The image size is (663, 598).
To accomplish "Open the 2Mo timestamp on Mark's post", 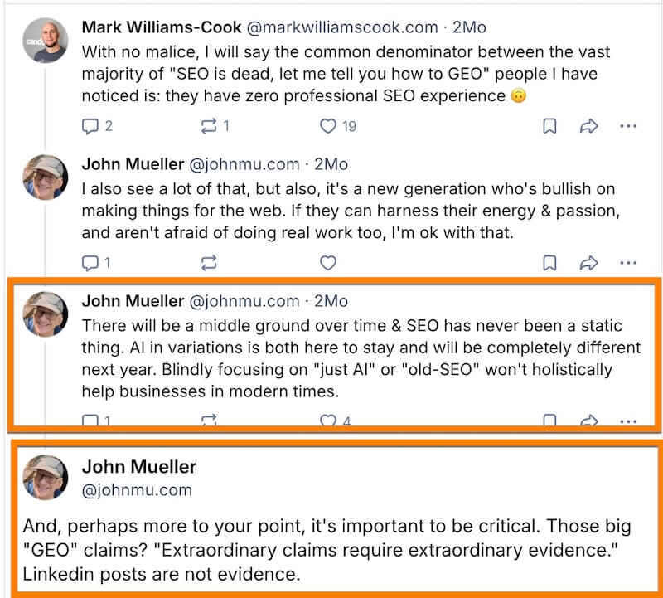I will [x=469, y=27].
